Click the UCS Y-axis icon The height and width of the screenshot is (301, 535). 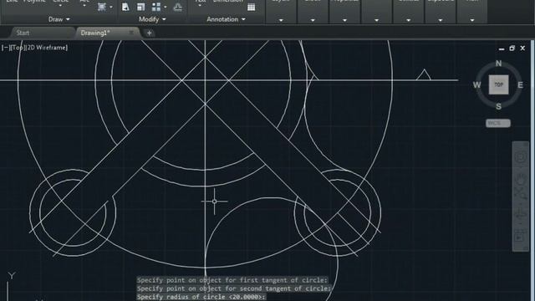click(x=12, y=276)
